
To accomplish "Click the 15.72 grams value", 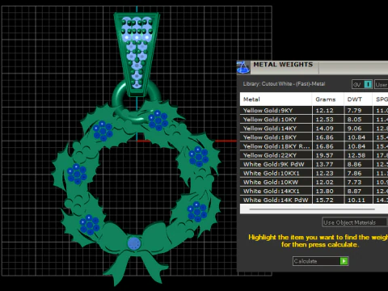I will [324, 200].
